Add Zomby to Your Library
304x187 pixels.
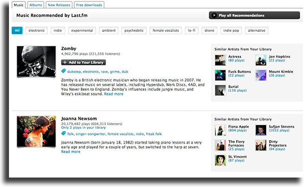click(84, 62)
